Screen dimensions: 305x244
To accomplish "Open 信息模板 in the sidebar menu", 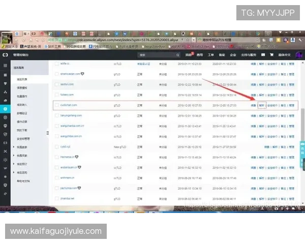I will pos(23,87).
